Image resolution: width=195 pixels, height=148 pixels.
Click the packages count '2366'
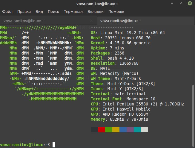[x=119, y=53]
